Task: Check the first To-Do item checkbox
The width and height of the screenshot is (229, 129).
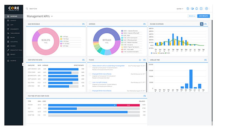Action: (90, 66)
